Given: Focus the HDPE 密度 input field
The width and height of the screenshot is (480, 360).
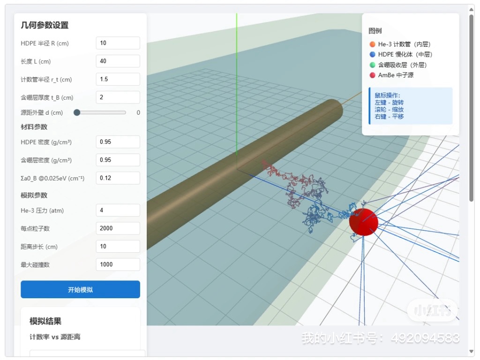Looking at the screenshot, I should click(118, 142).
